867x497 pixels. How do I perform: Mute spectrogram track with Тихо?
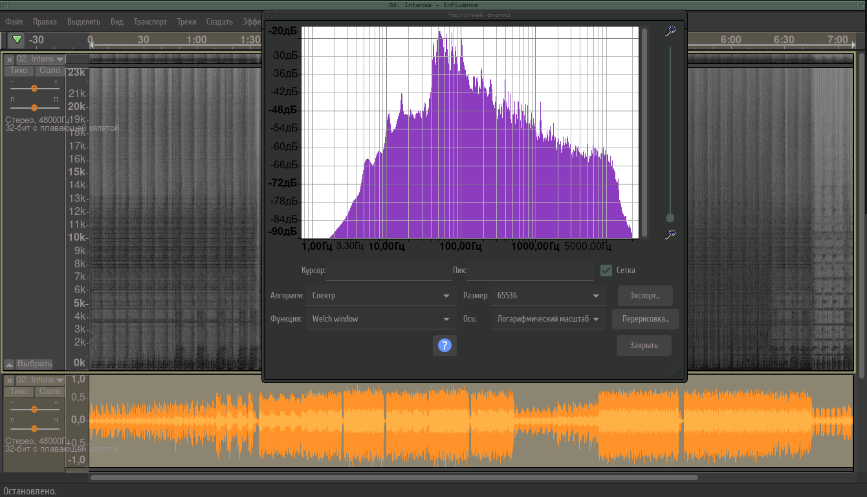tap(19, 71)
